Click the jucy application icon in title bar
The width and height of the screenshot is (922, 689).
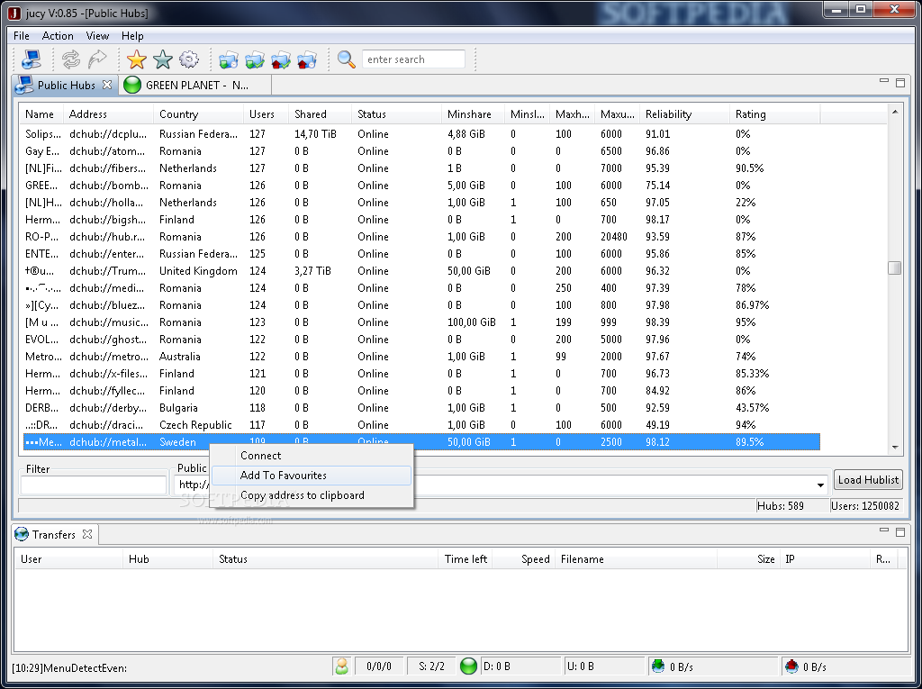click(x=14, y=13)
